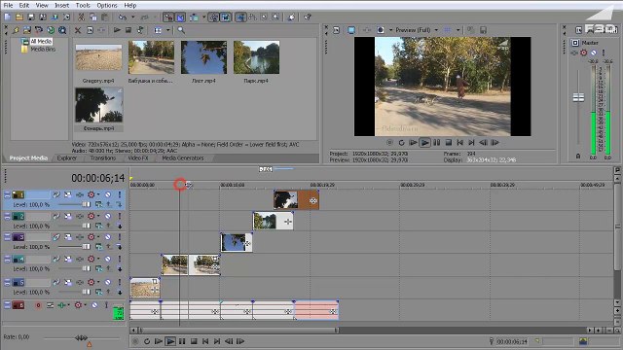Select the Zoom Edit tool in main toolbar
Viewport: 623px width, 350px height.
pyautogui.click(x=275, y=17)
